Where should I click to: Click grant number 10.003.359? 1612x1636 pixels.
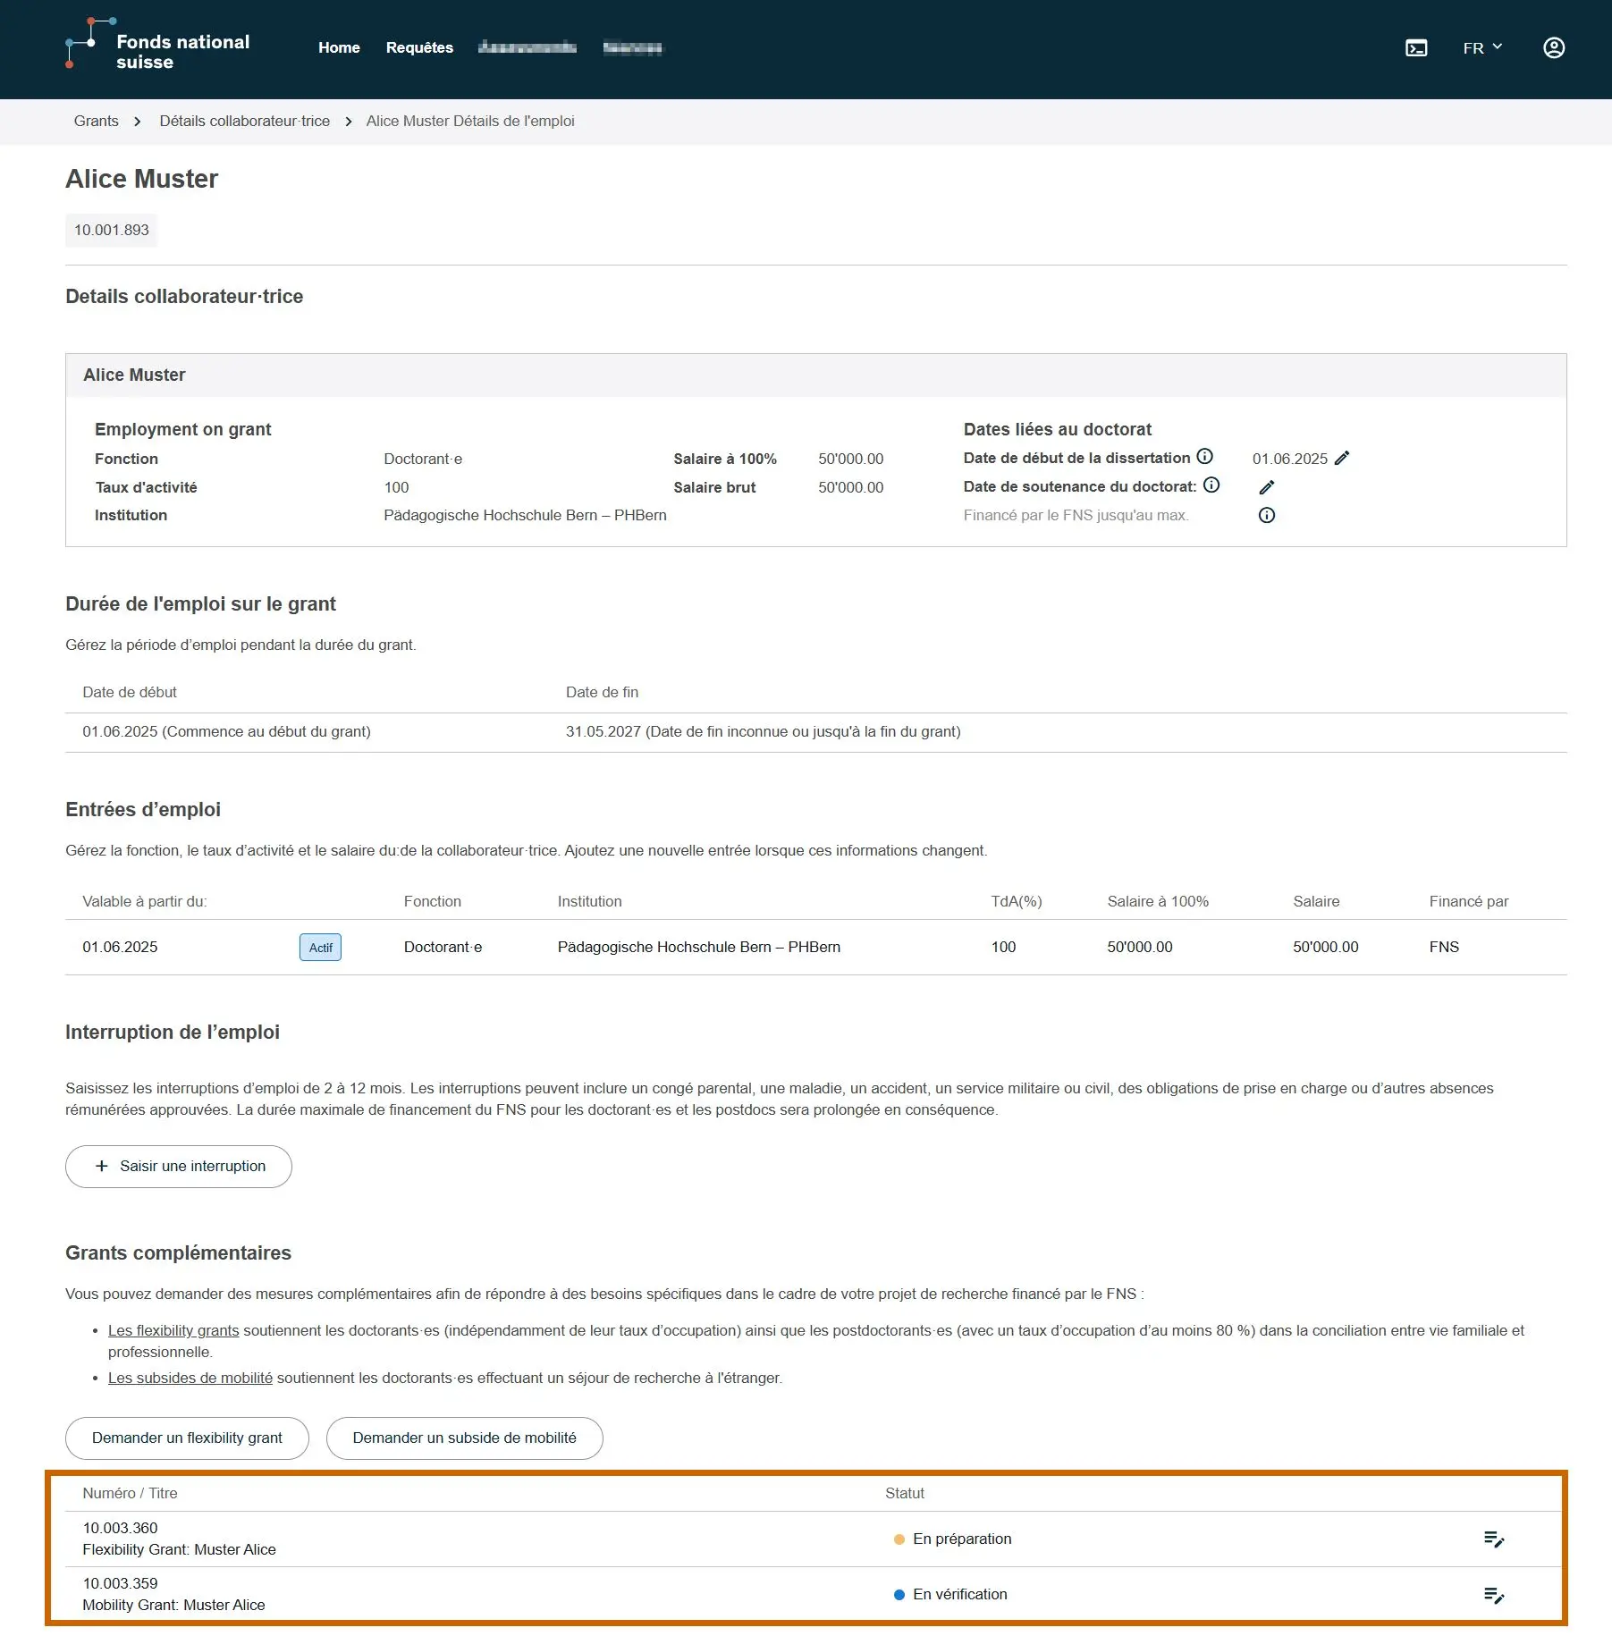[120, 1584]
